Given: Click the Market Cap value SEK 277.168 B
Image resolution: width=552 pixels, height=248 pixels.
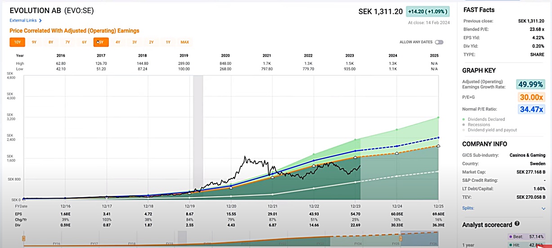Looking at the screenshot, I should pos(531,172).
